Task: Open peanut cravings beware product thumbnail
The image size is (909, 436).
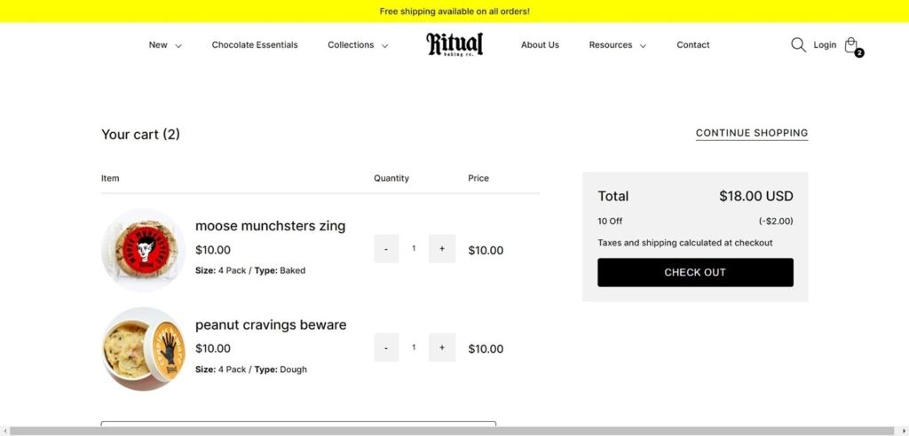Action: [x=143, y=348]
